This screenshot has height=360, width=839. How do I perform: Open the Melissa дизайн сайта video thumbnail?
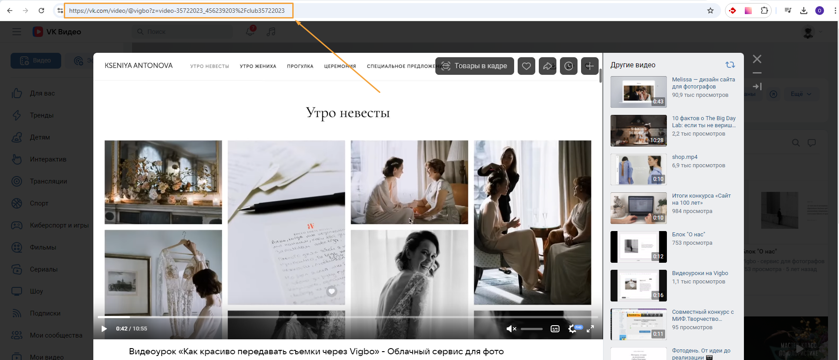(639, 92)
